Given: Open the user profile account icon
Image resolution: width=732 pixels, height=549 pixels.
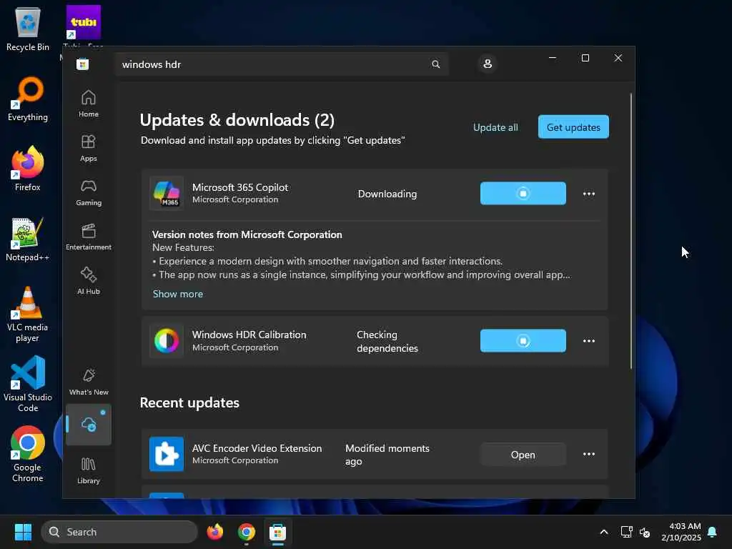Looking at the screenshot, I should (488, 64).
